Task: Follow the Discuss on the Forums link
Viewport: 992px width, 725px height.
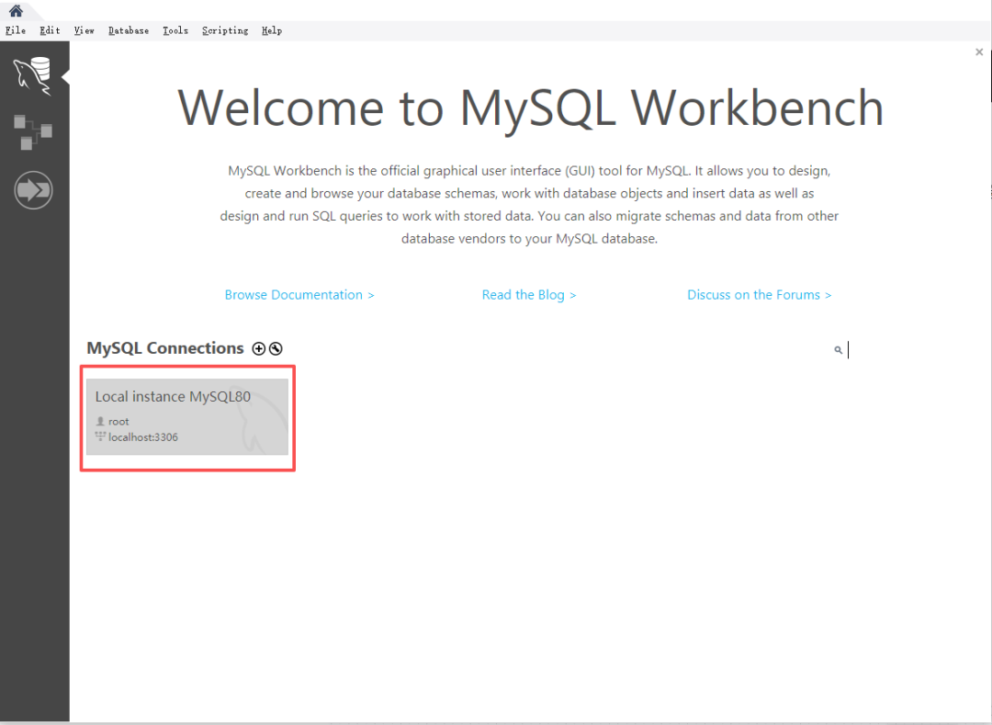Action: click(x=760, y=295)
